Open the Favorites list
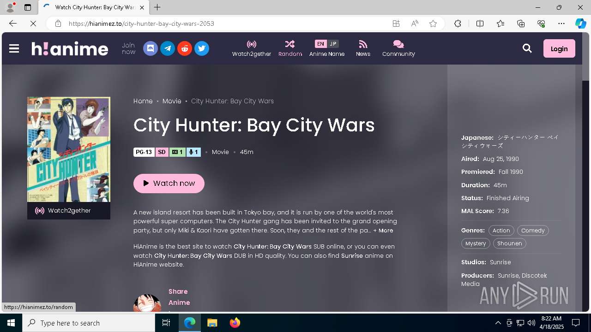Screen dimensions: 591x332 pos(501,24)
